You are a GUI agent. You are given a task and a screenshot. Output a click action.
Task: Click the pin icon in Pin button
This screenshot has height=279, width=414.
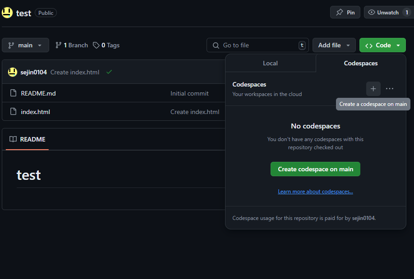(340, 13)
